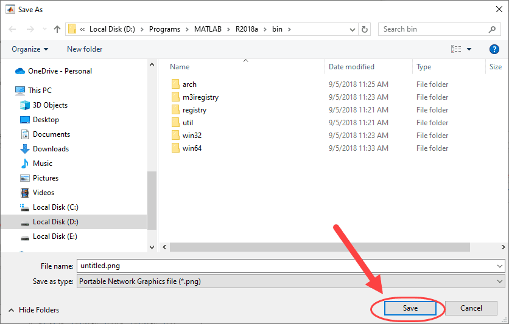Click the File name input field
Viewport: 509px width, 324px height.
pyautogui.click(x=286, y=266)
